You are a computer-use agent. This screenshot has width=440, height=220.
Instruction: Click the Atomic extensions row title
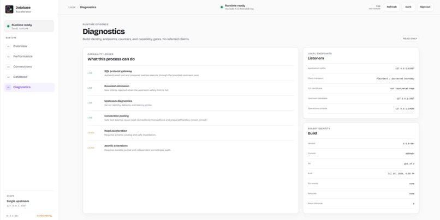pos(116,146)
